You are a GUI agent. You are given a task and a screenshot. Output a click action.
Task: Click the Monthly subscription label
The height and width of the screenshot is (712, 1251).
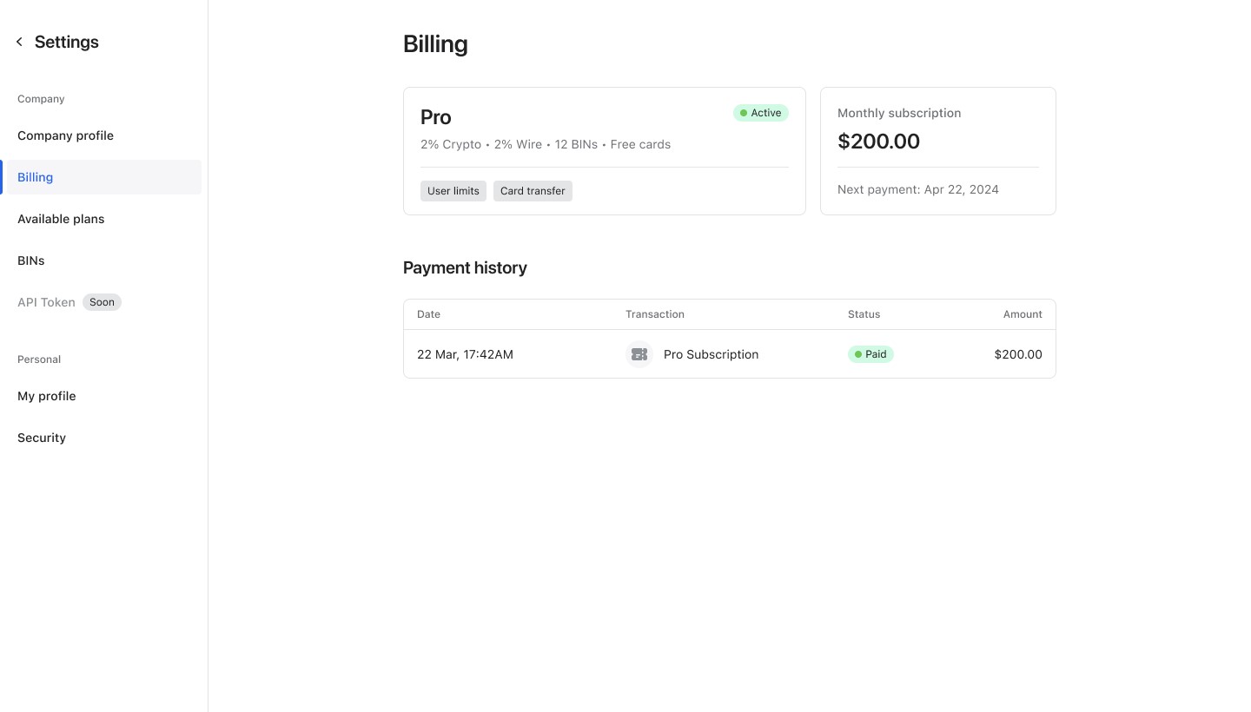(899, 113)
